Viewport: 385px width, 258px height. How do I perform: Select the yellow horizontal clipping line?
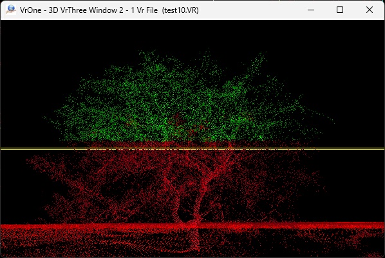coord(192,148)
